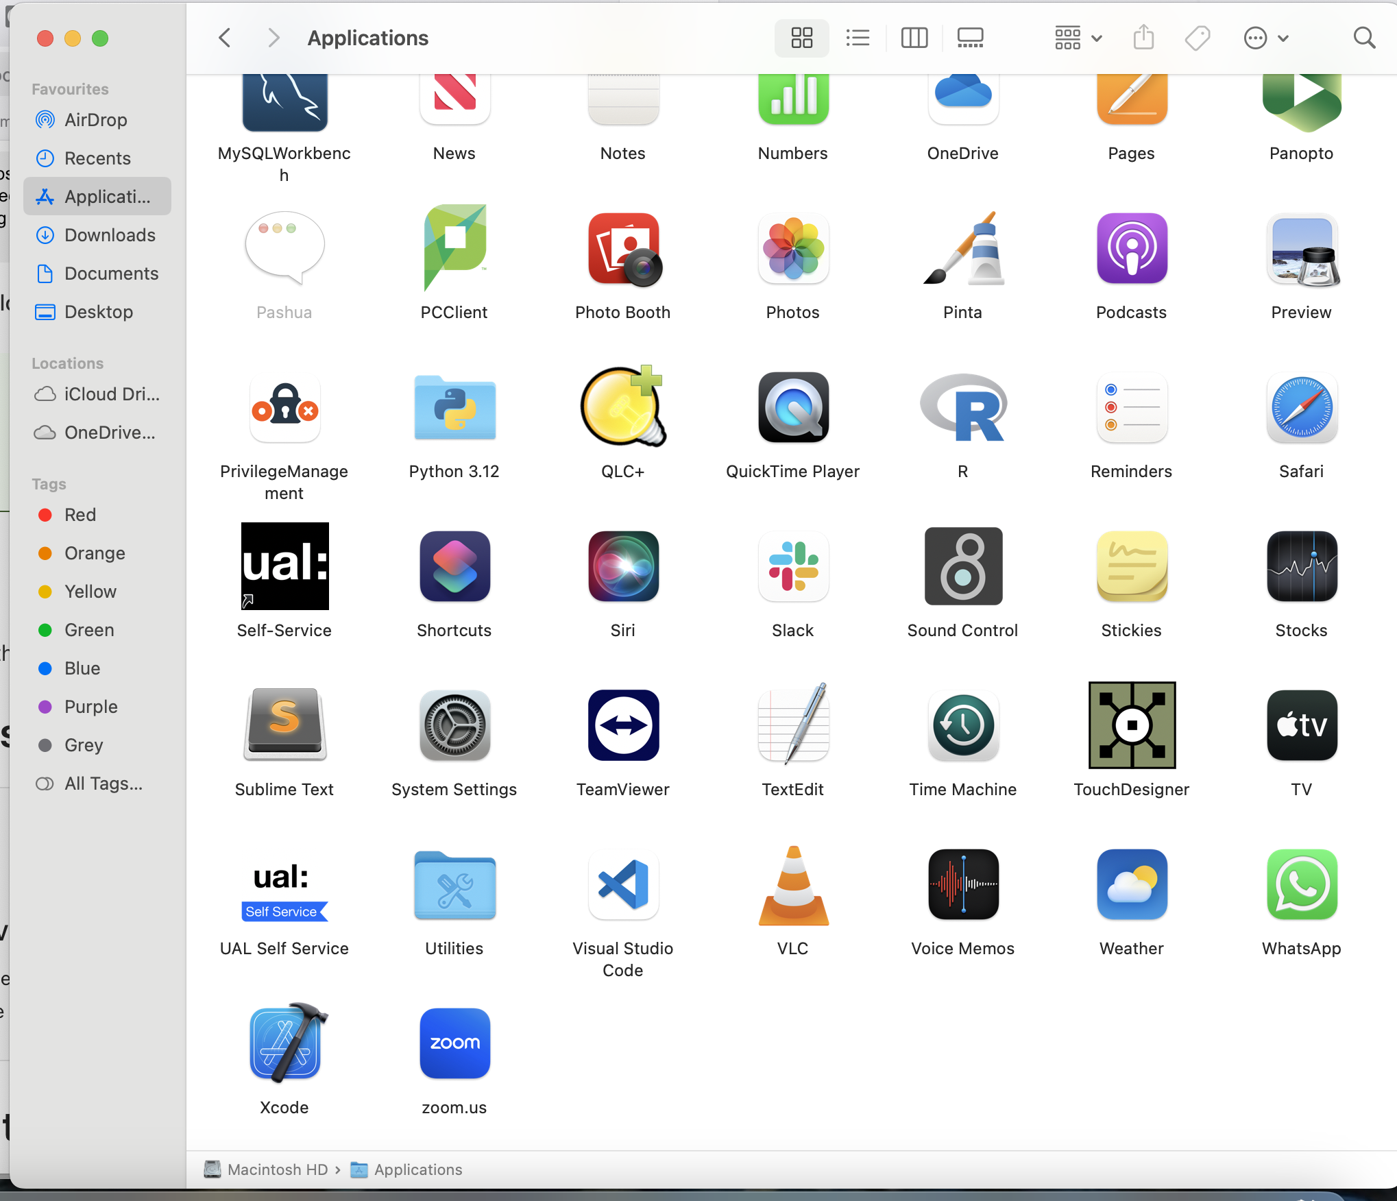1397x1201 pixels.
Task: Select Recents in the sidebar
Action: pyautogui.click(x=97, y=158)
